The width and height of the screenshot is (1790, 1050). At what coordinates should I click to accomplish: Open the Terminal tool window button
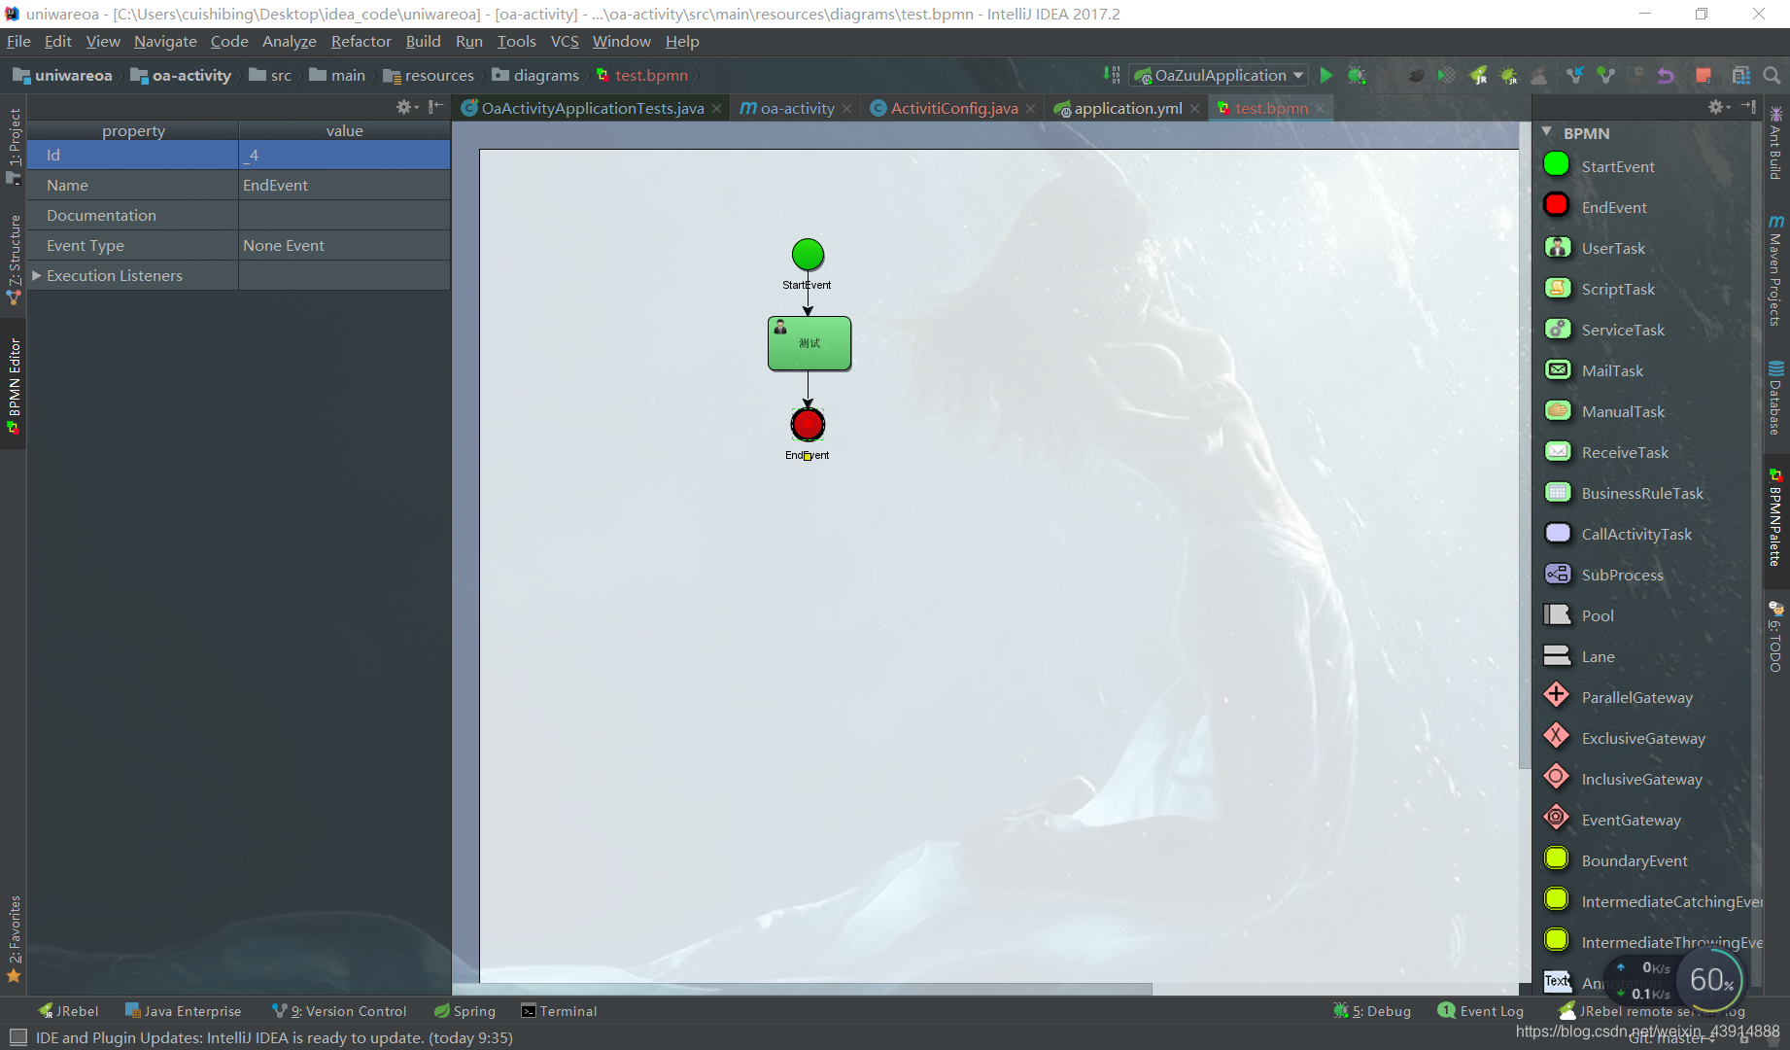click(x=559, y=1011)
